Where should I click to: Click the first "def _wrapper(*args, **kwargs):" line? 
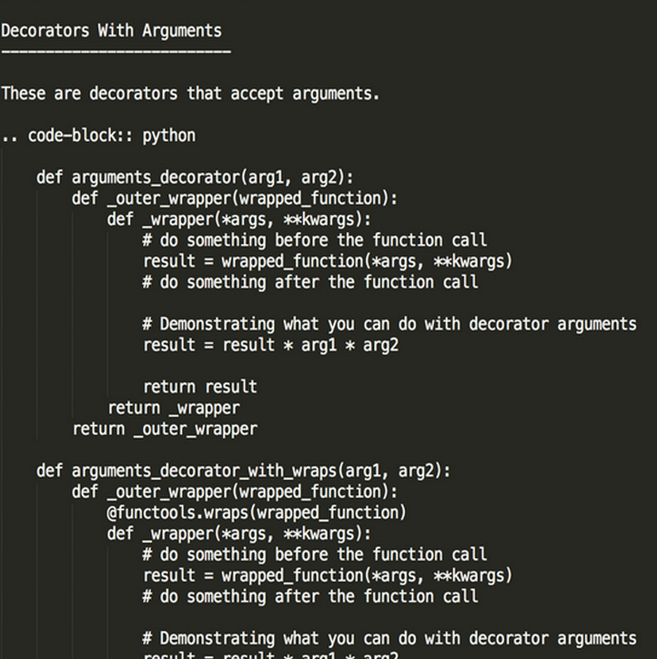click(239, 219)
